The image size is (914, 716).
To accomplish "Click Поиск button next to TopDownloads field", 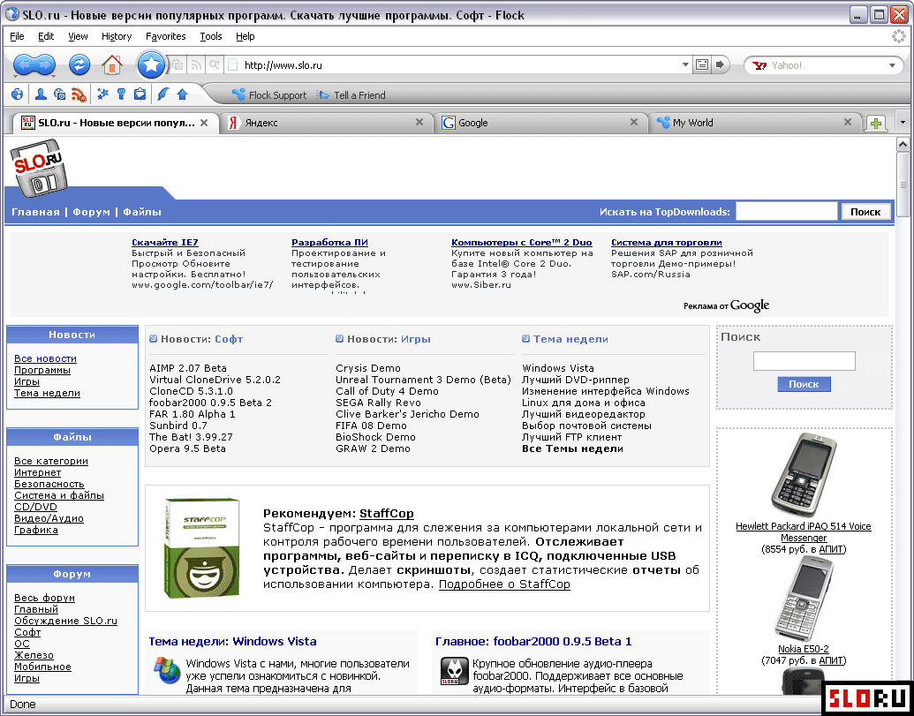I will coord(865,212).
